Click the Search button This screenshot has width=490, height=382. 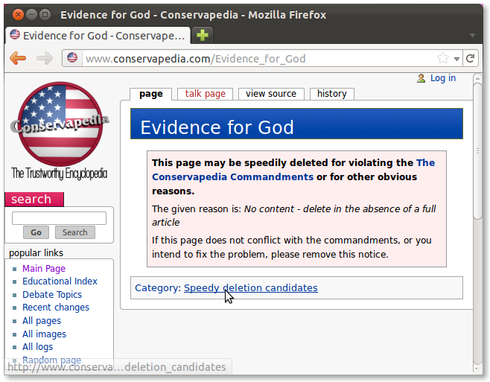coord(75,232)
